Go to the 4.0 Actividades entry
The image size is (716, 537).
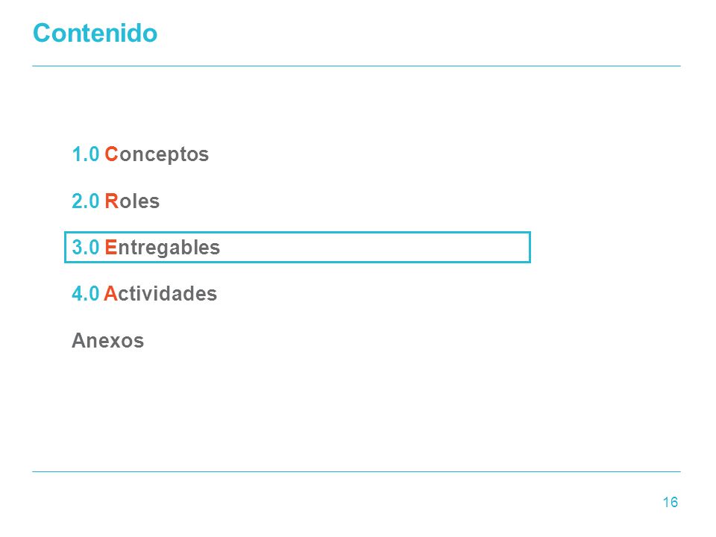144,294
